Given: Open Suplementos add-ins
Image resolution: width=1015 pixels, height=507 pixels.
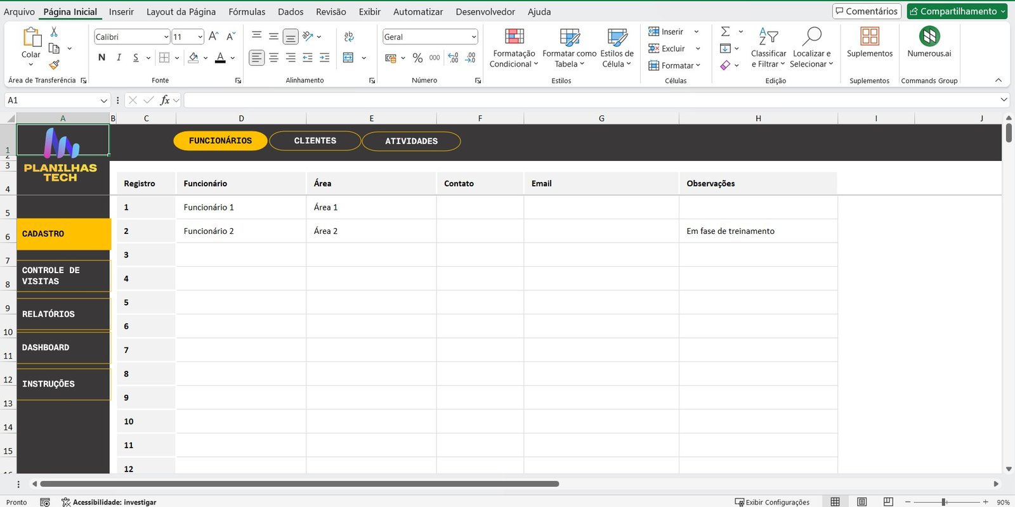Looking at the screenshot, I should coord(870,42).
